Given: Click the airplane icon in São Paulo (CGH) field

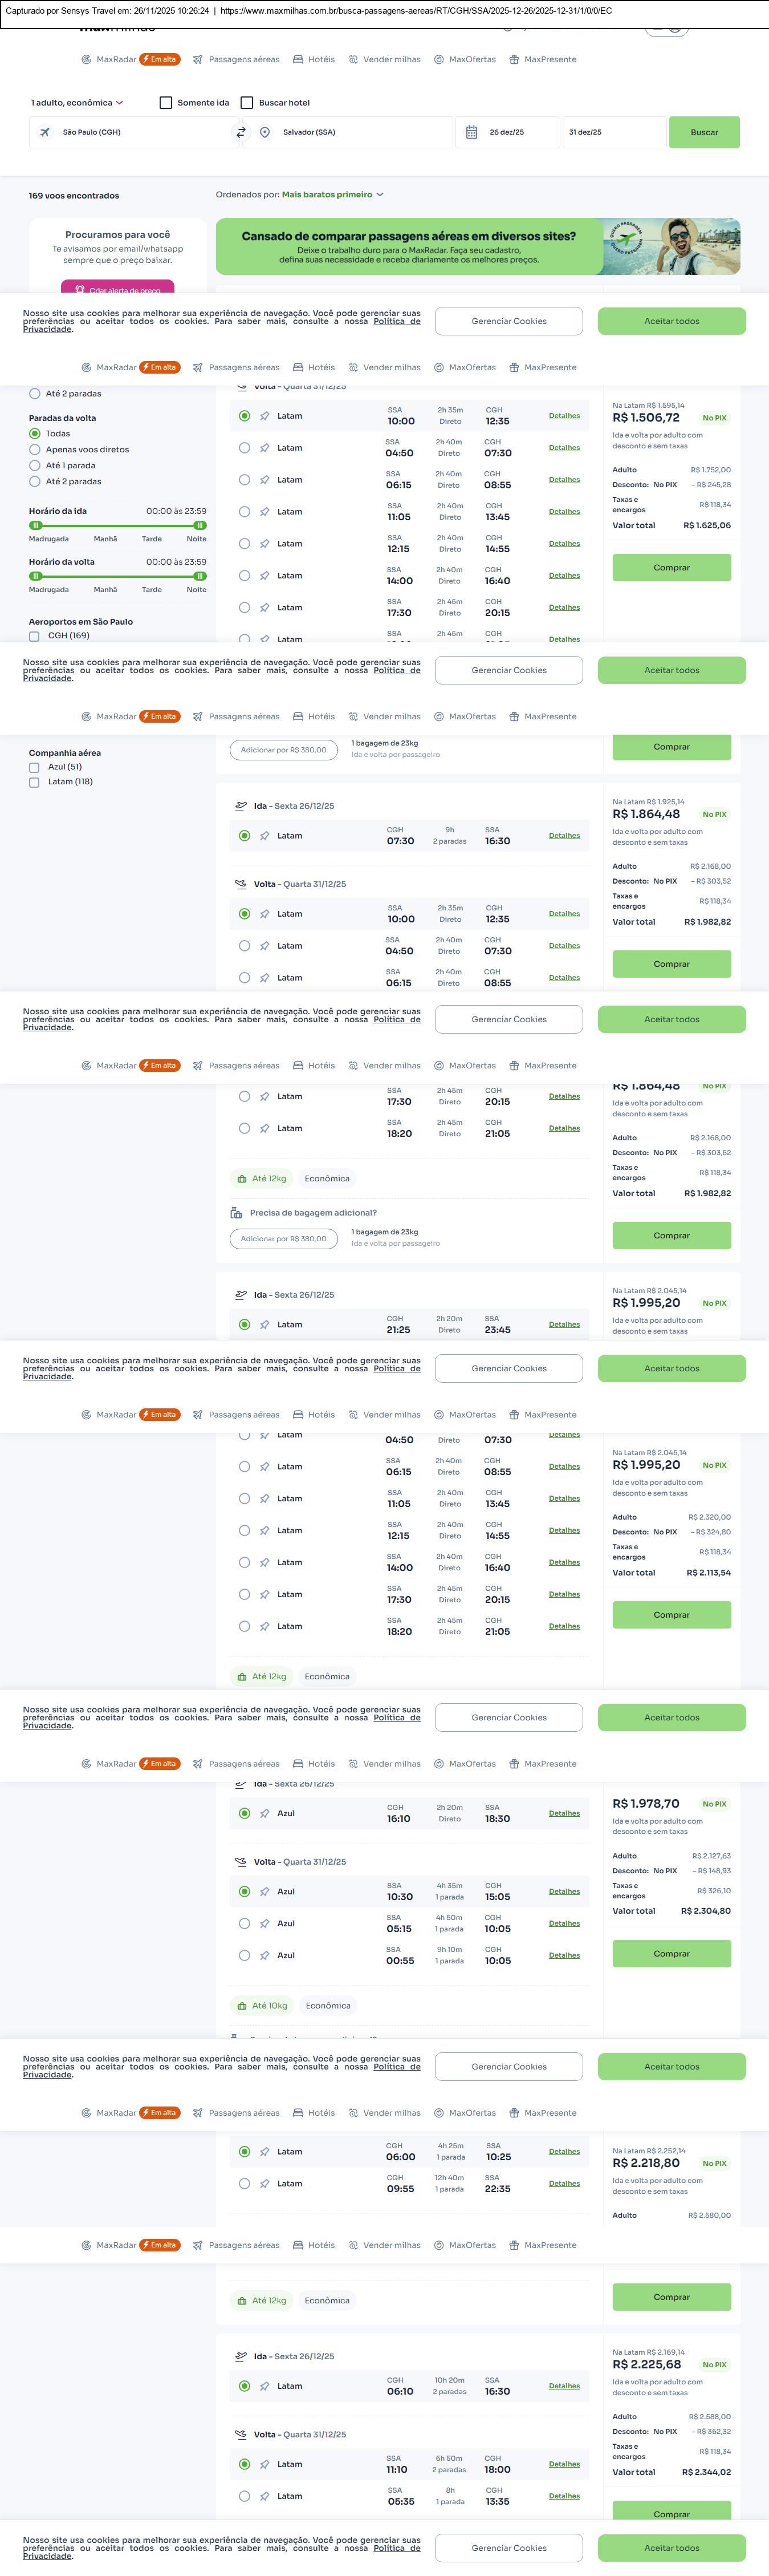Looking at the screenshot, I should click(45, 132).
